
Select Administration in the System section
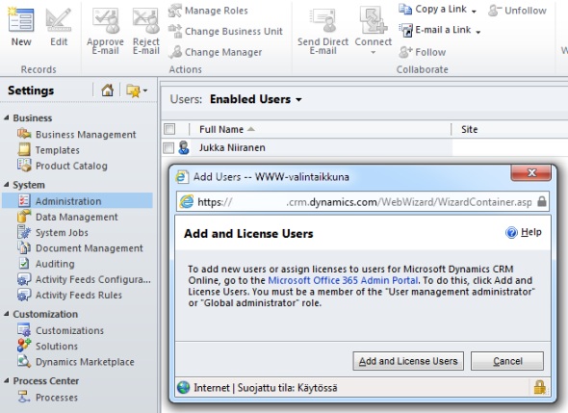click(x=77, y=201)
